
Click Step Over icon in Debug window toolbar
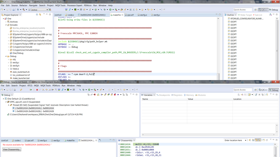click(47, 90)
